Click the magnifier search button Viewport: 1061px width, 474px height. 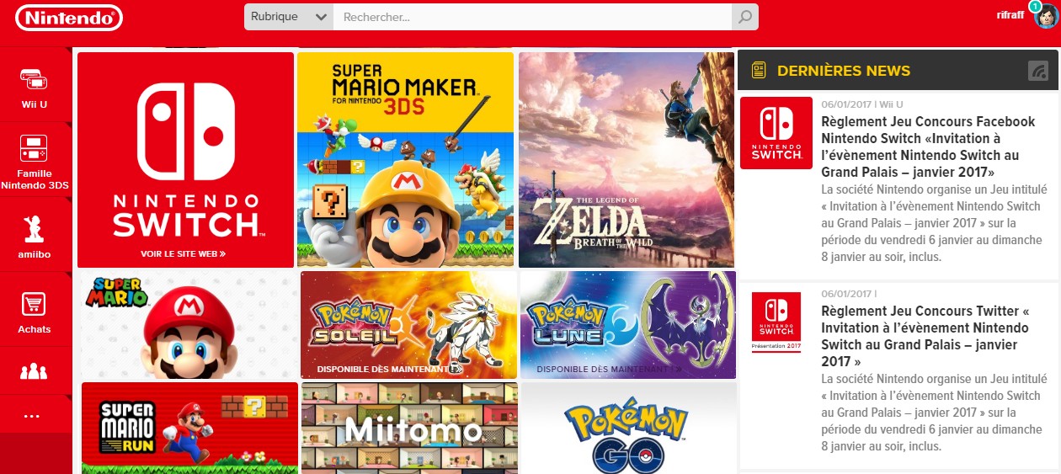click(744, 17)
